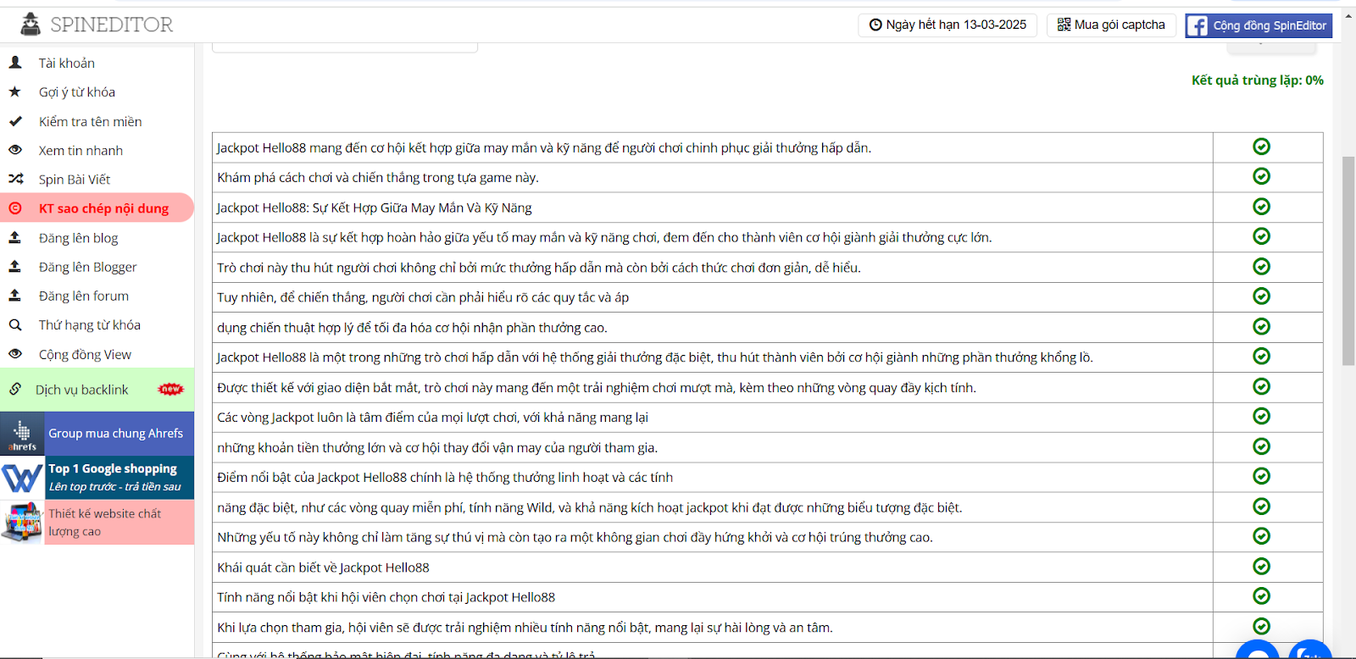Click the shuffle icon for Spin Bài Viết
Viewport: 1356px width, 659px height.
[x=15, y=179]
